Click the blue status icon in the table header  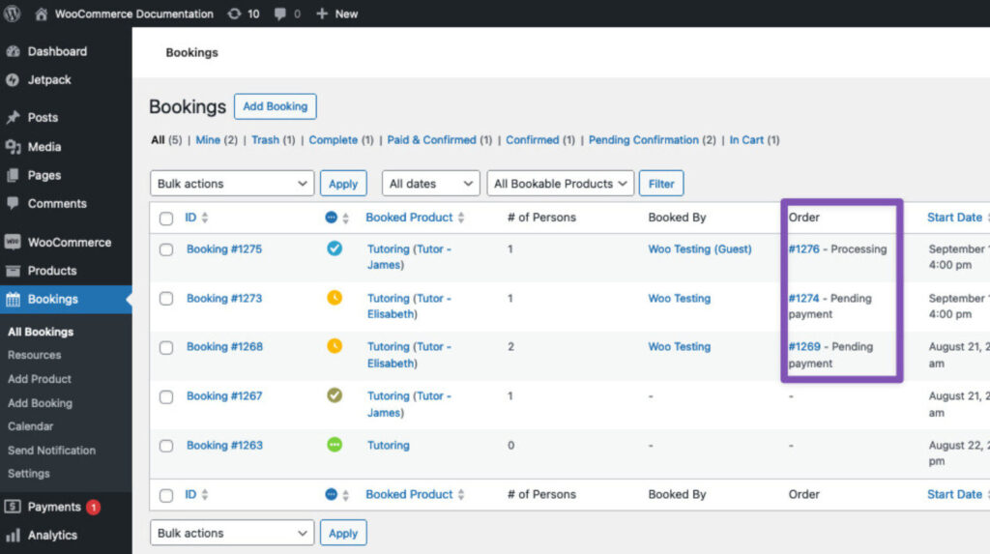point(331,218)
